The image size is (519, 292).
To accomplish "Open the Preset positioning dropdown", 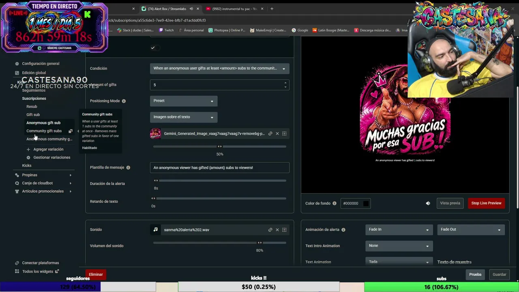I will 184,101.
